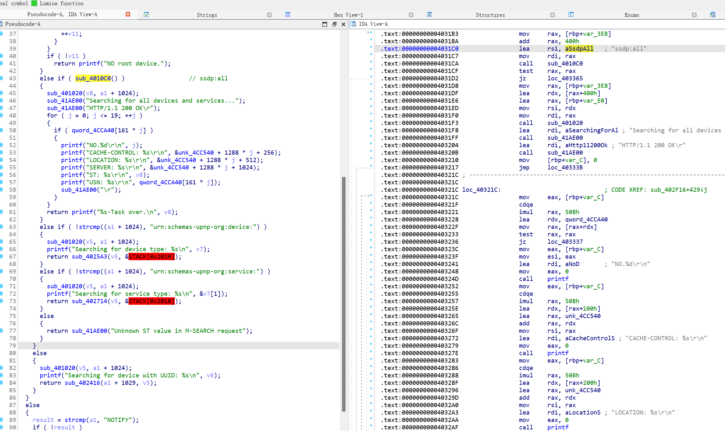Image resolution: width=725 pixels, height=431 pixels.
Task: Switch to the Hex View-1 tab
Action: [348, 15]
